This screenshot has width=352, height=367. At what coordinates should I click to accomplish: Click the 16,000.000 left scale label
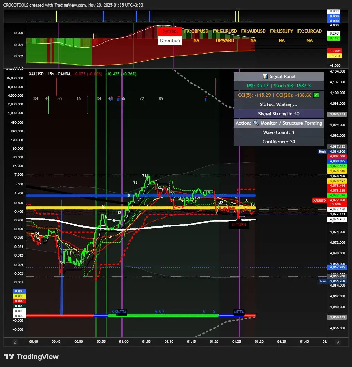[x=15, y=78]
